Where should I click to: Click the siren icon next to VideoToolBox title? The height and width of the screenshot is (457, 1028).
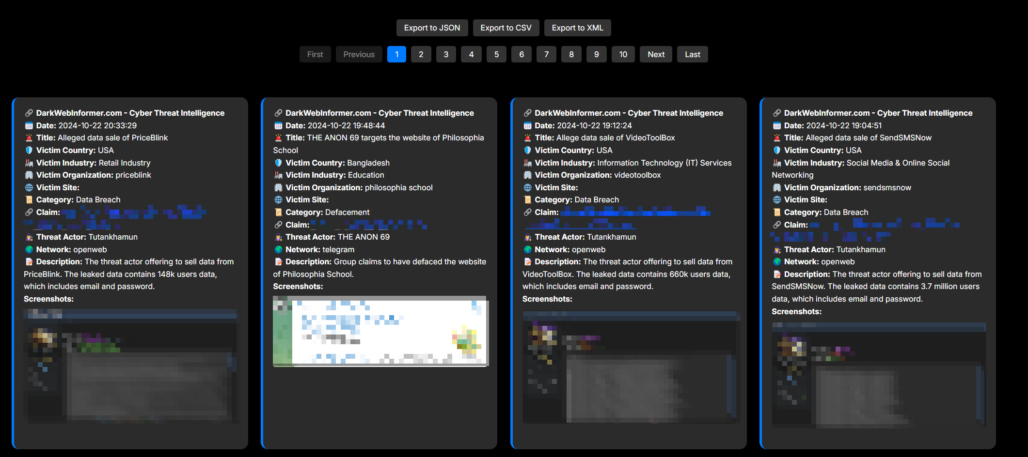528,138
